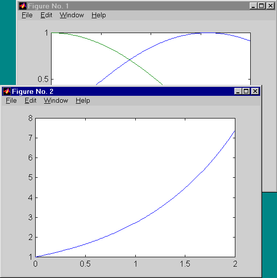Viewport: 277px width, 278px height.
Task: Close the Figure No. 2 window
Action: click(x=255, y=91)
